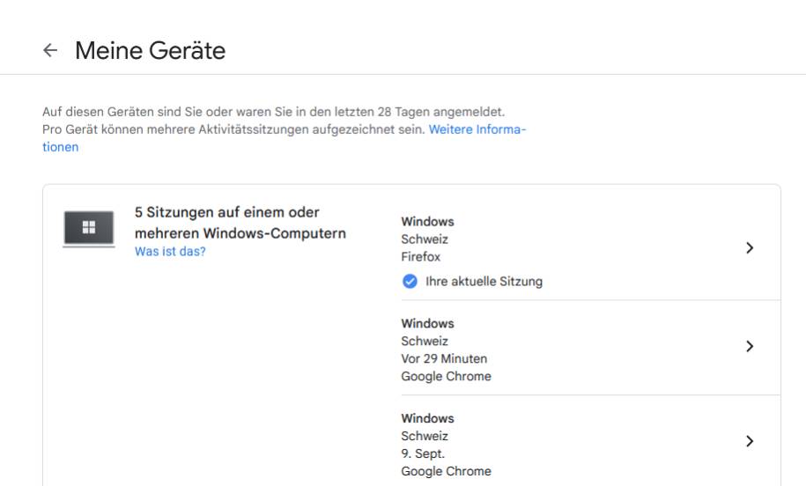Click the 'Was ist das?' link

click(x=170, y=251)
